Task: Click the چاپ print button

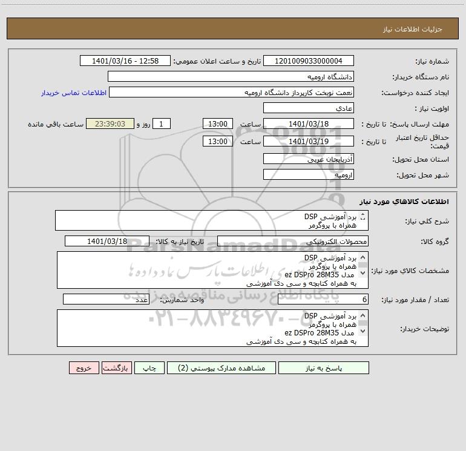Action: (x=149, y=367)
